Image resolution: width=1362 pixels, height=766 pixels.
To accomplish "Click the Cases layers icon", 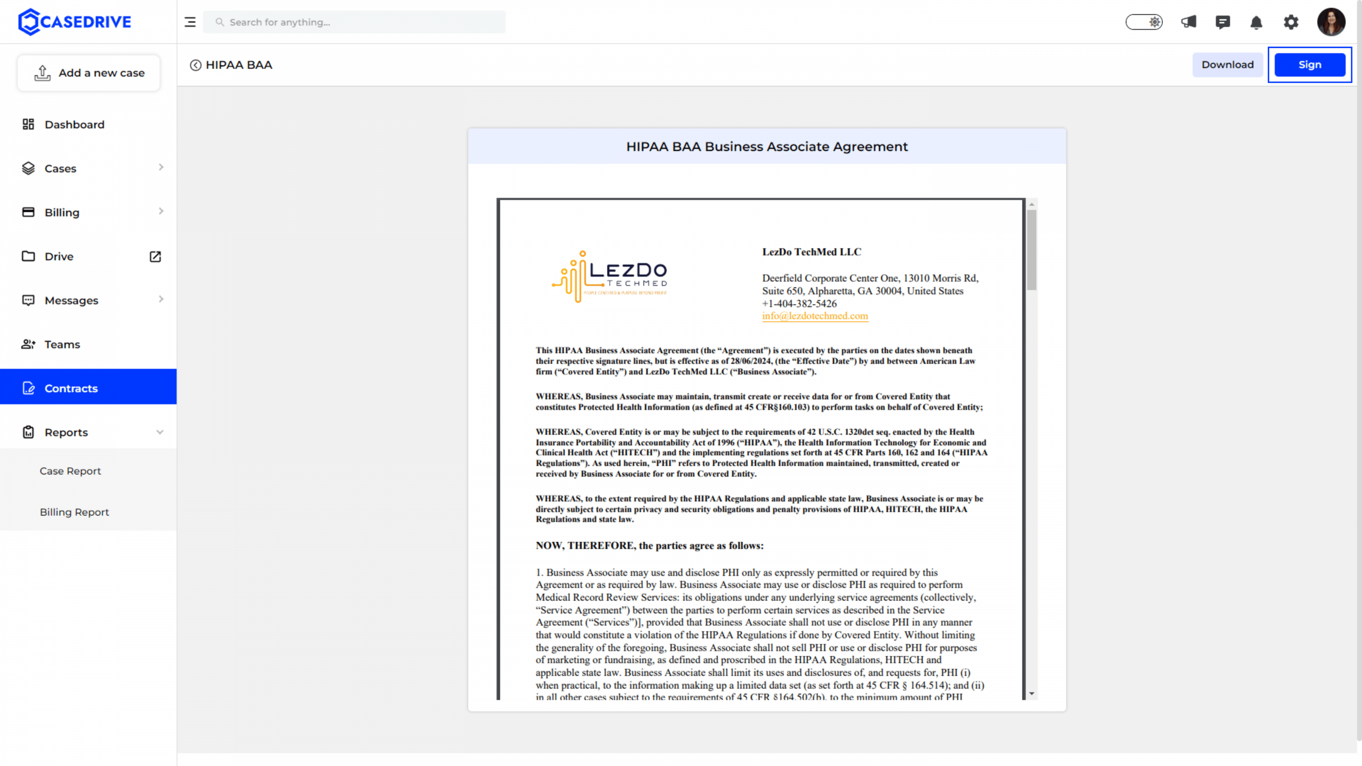I will [28, 168].
